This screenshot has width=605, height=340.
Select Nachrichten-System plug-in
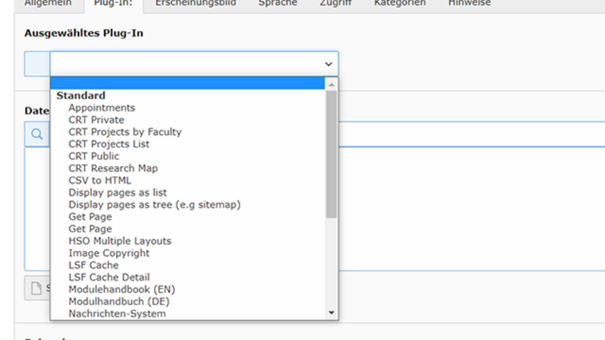pos(117,314)
